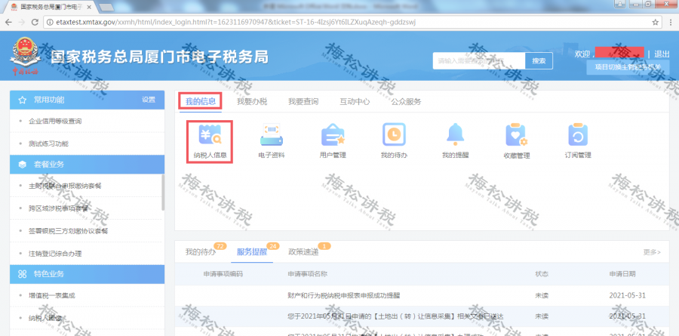Go forward with browser forward arrow
Viewport: 679px width, 336px height.
click(21, 22)
